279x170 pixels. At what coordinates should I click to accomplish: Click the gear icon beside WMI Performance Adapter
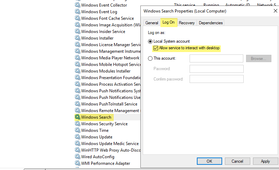[77, 163]
